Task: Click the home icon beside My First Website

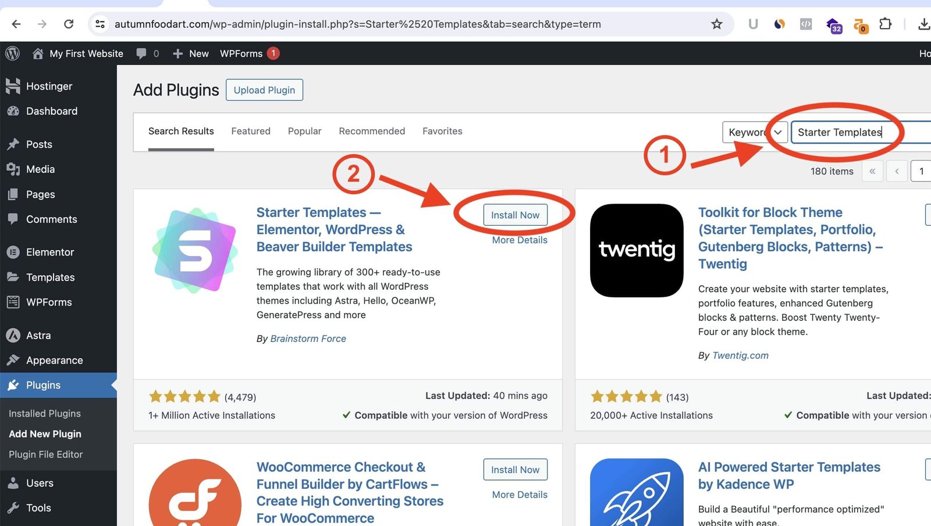Action: (38, 54)
